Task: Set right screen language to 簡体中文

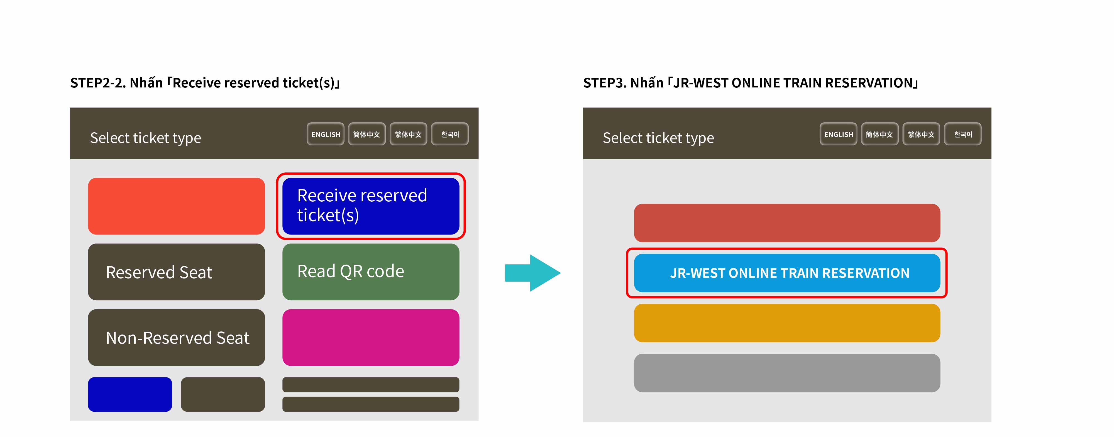Action: 880,134
